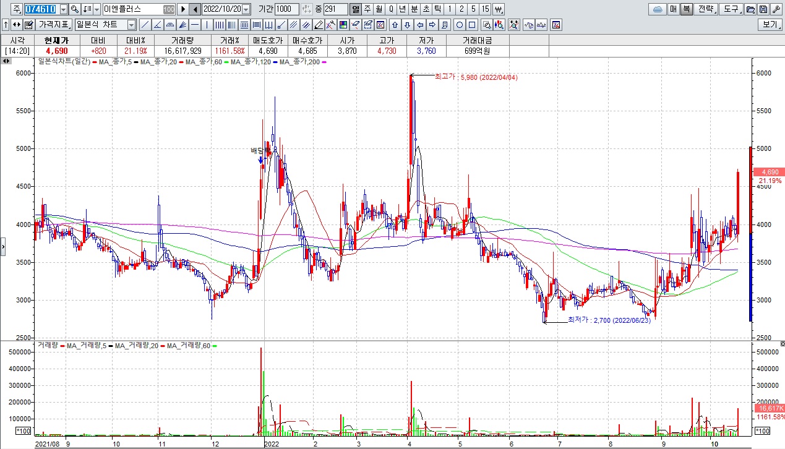Click the right arrow marker tool
The height and width of the screenshot is (449, 785).
[432, 25]
